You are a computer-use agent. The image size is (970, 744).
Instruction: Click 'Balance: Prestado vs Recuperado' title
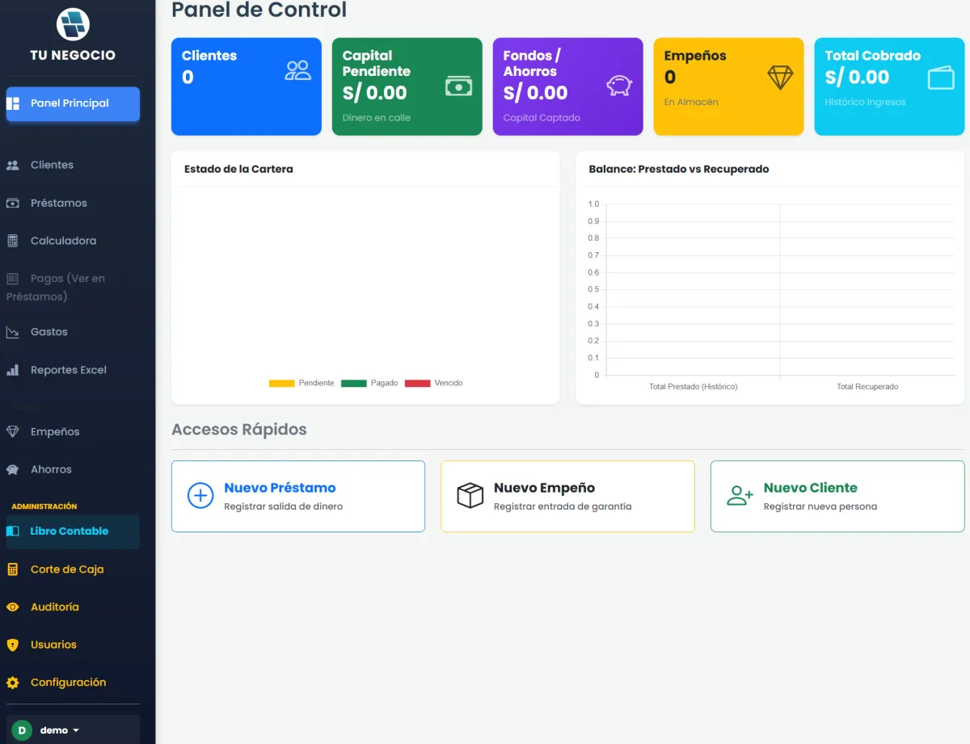pos(679,170)
